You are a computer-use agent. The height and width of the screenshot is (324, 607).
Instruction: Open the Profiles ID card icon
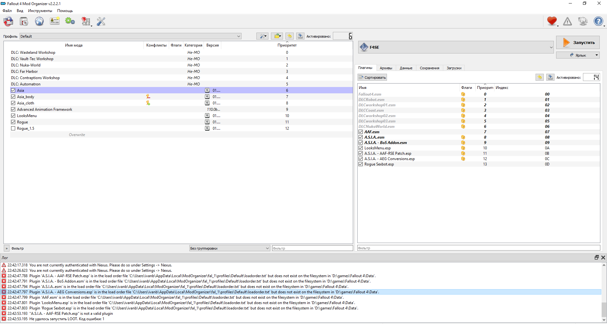pyautogui.click(x=55, y=22)
